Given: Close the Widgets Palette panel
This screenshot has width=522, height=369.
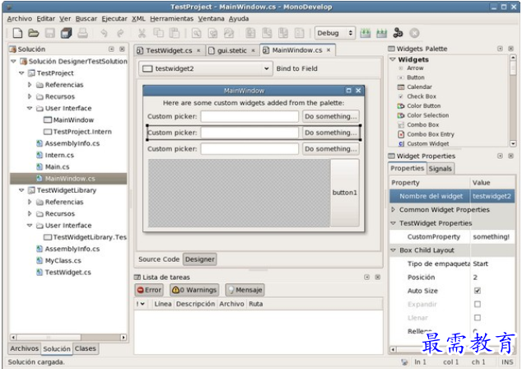Looking at the screenshot, I should pos(510,49).
